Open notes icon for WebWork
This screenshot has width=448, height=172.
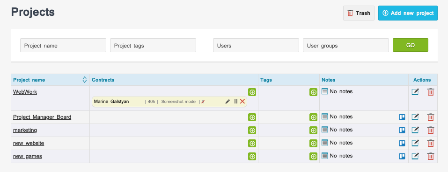[324, 91]
